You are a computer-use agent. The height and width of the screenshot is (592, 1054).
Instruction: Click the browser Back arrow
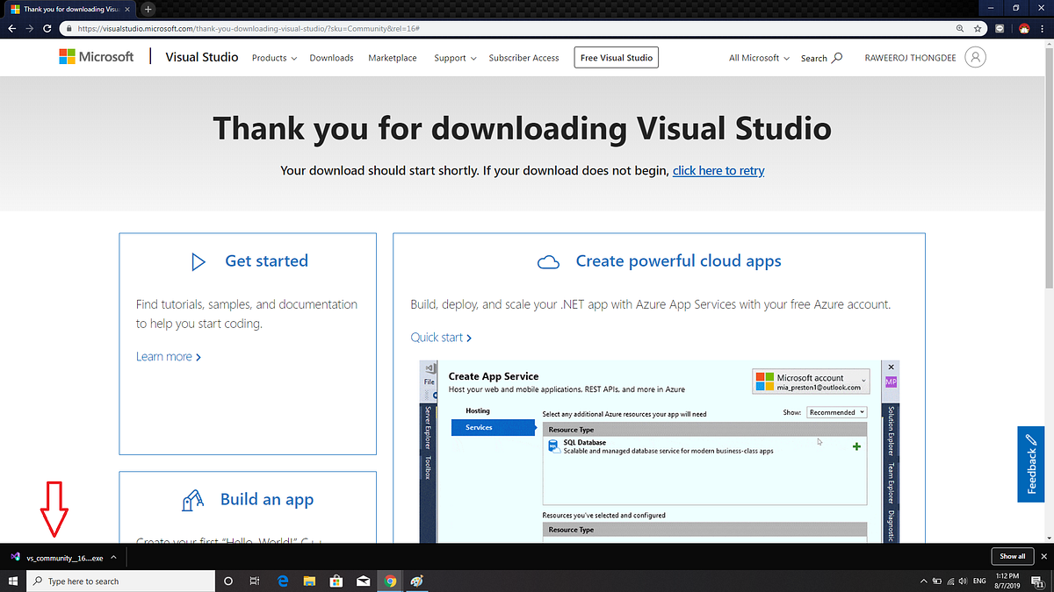click(12, 28)
